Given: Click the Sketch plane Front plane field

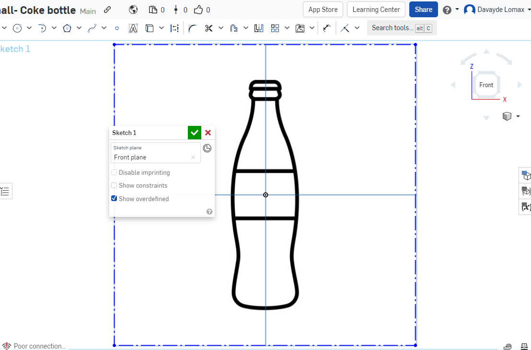Looking at the screenshot, I should tap(156, 153).
